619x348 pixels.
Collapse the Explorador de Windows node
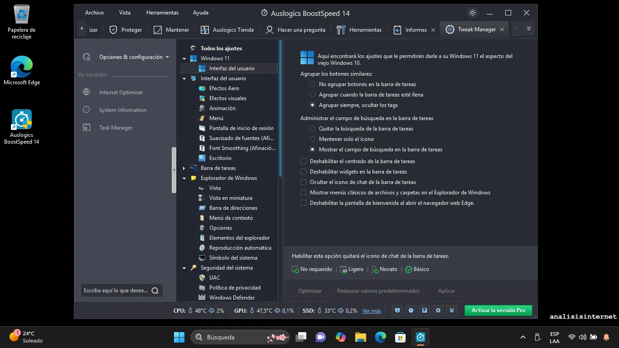point(184,178)
